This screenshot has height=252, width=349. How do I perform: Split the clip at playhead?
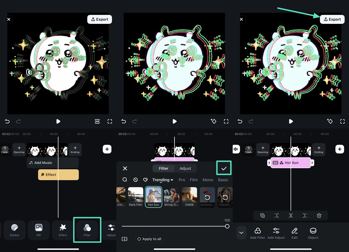[291, 215]
